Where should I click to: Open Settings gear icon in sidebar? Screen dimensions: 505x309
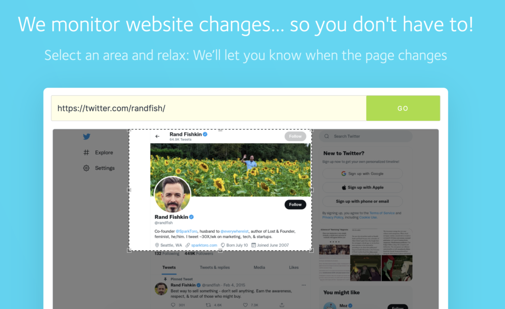pyautogui.click(x=86, y=168)
